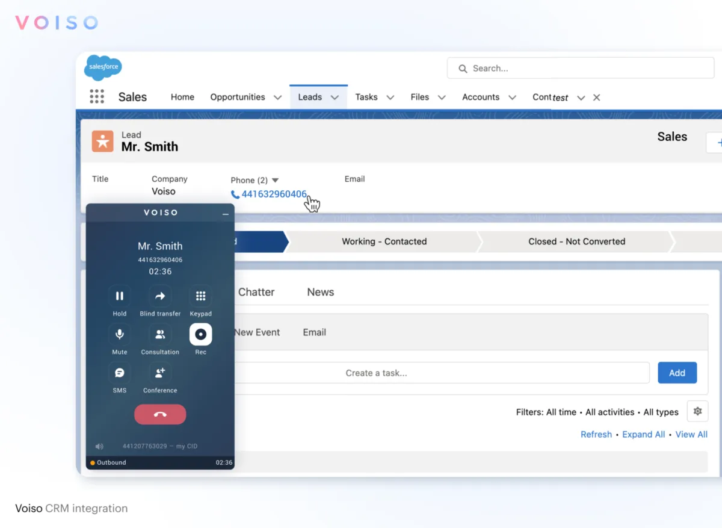This screenshot has width=722, height=528.
Task: Put the call on Hold
Action: (x=119, y=296)
